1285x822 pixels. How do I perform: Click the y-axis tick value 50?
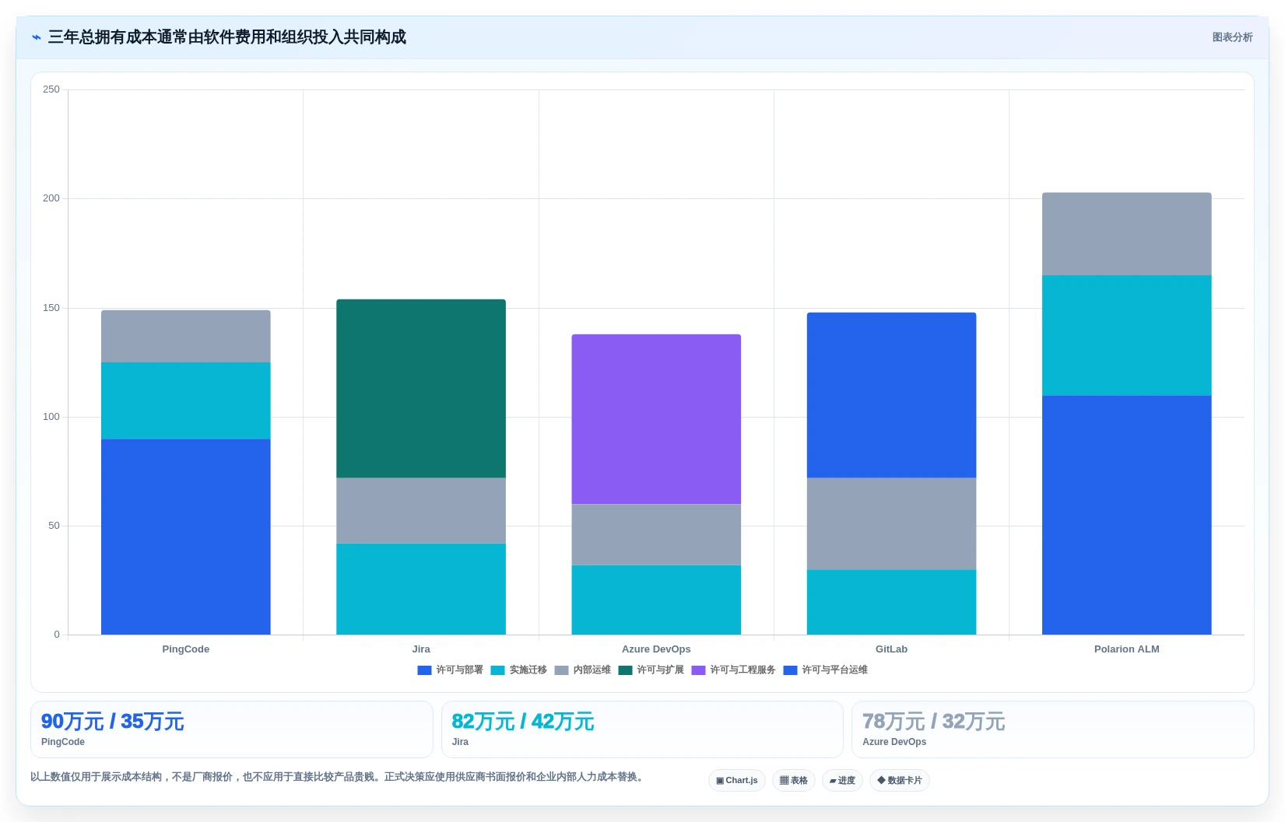pos(54,526)
